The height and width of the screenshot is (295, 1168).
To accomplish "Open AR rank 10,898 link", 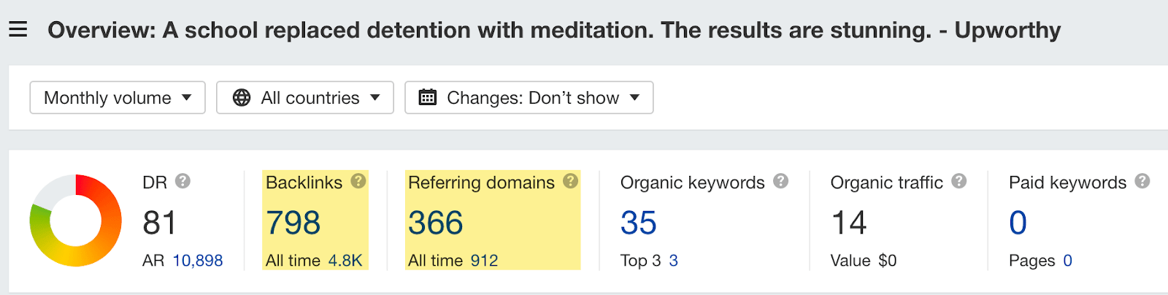I will pos(197,261).
